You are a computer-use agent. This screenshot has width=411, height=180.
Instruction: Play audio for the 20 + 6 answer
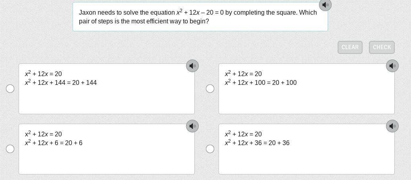[x=192, y=126]
